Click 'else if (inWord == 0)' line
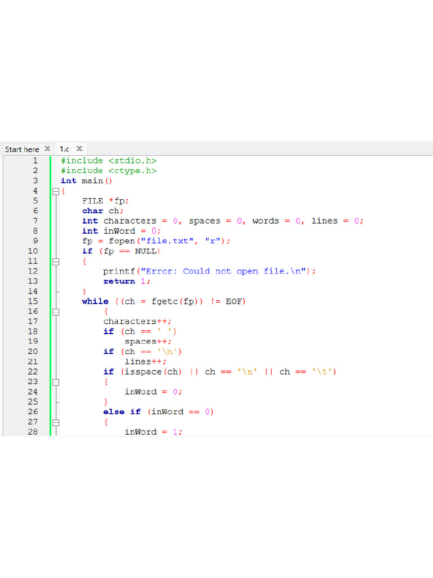Screen dimensions: 433x578 tap(158, 412)
